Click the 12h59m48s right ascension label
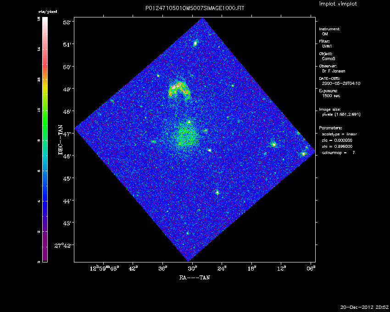Viewport: 390px width, 312px height. 105,269
